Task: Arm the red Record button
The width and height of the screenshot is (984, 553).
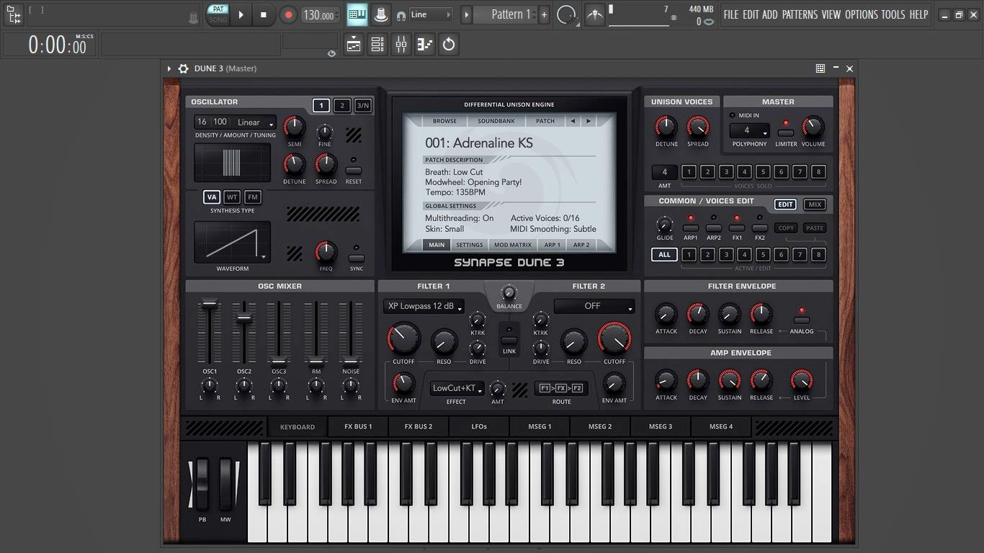Action: coord(288,14)
